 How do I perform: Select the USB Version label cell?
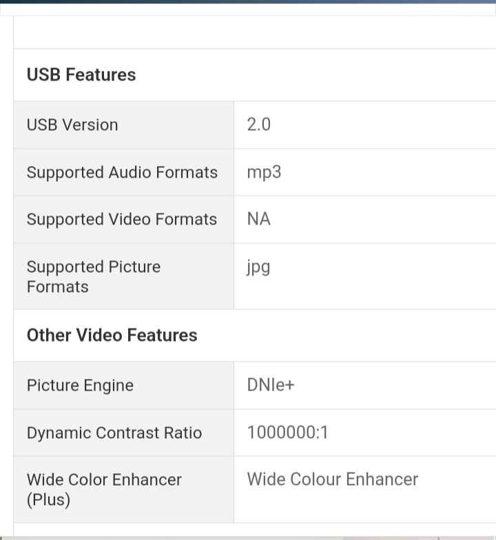[124, 125]
